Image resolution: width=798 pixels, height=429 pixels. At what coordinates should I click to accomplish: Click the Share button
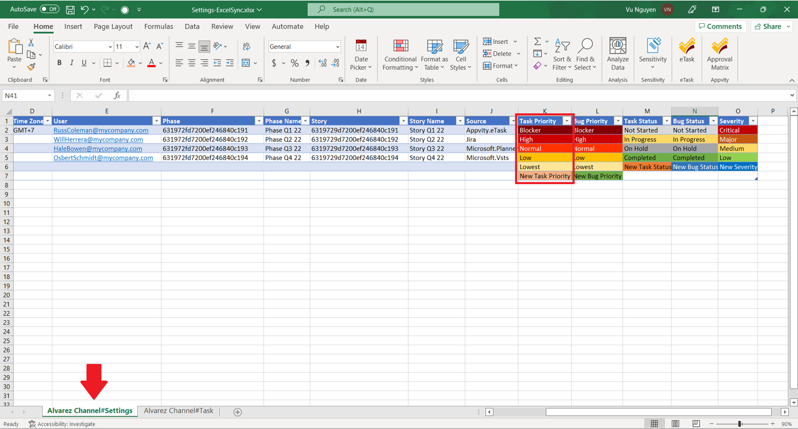coord(772,26)
